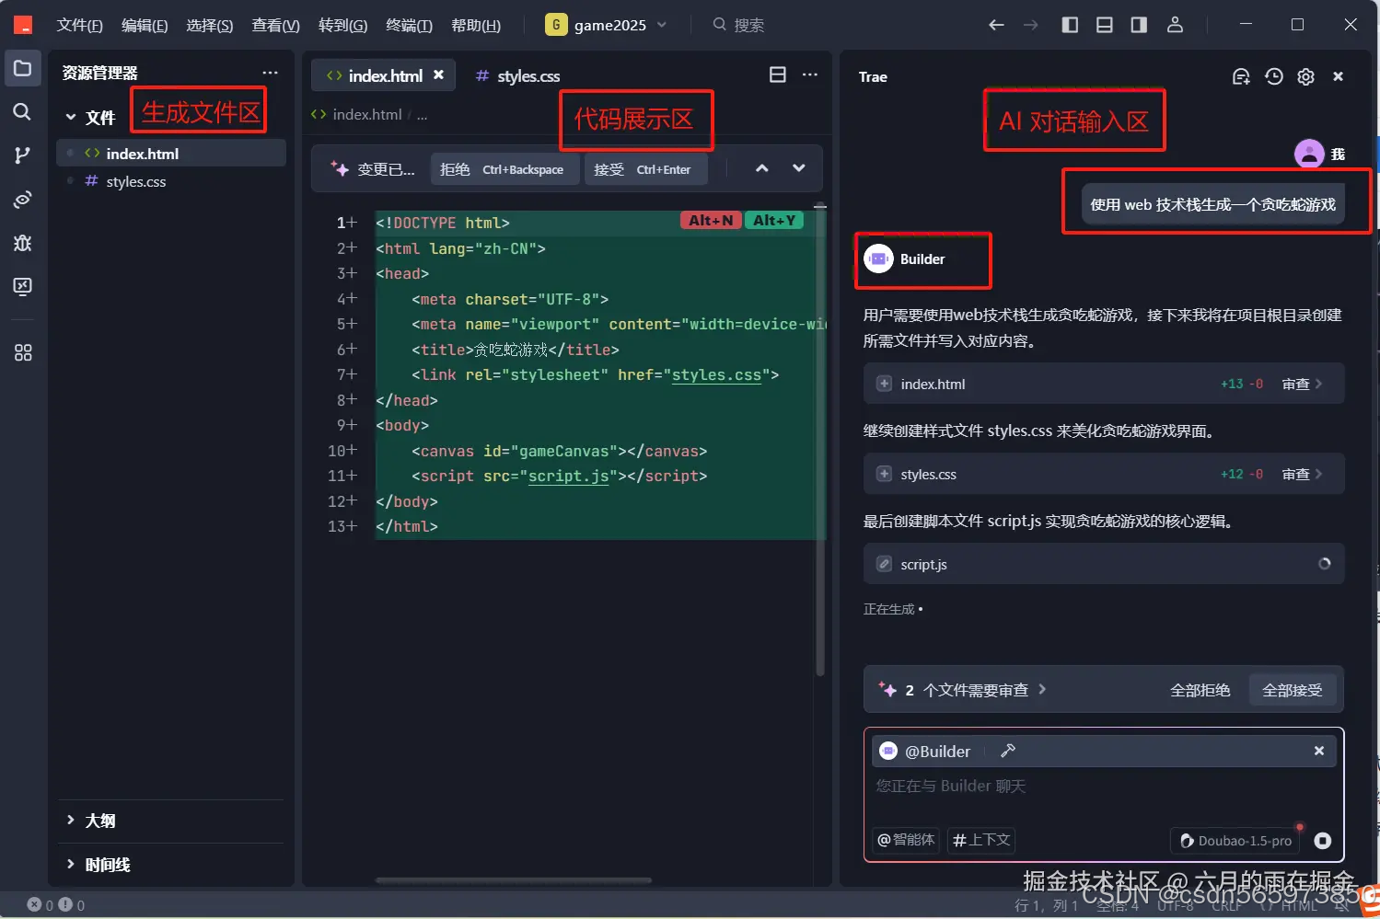Open the @智能体 agent selector
Image resolution: width=1380 pixels, height=919 pixels.
(x=906, y=839)
